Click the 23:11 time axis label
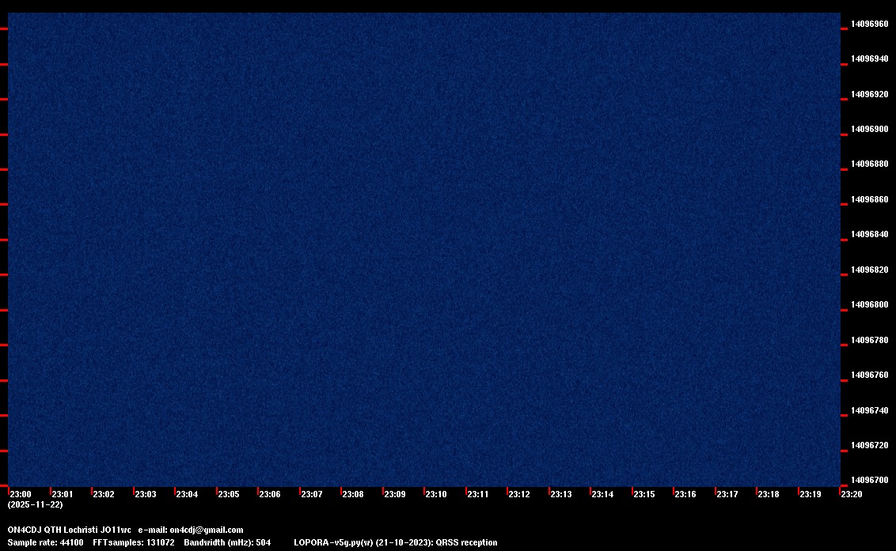This screenshot has height=551, width=896. pos(478,494)
